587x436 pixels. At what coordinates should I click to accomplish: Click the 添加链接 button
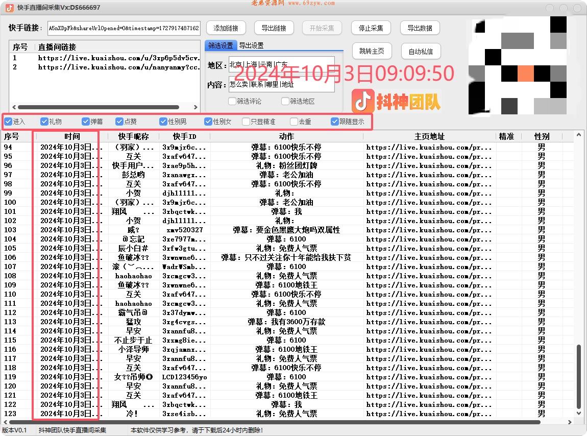[x=225, y=28]
